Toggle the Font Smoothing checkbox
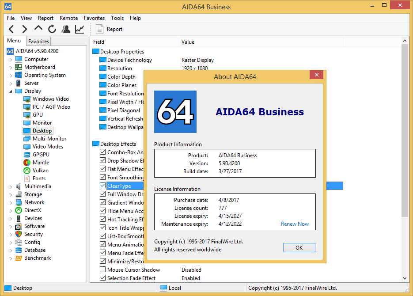 (x=103, y=177)
